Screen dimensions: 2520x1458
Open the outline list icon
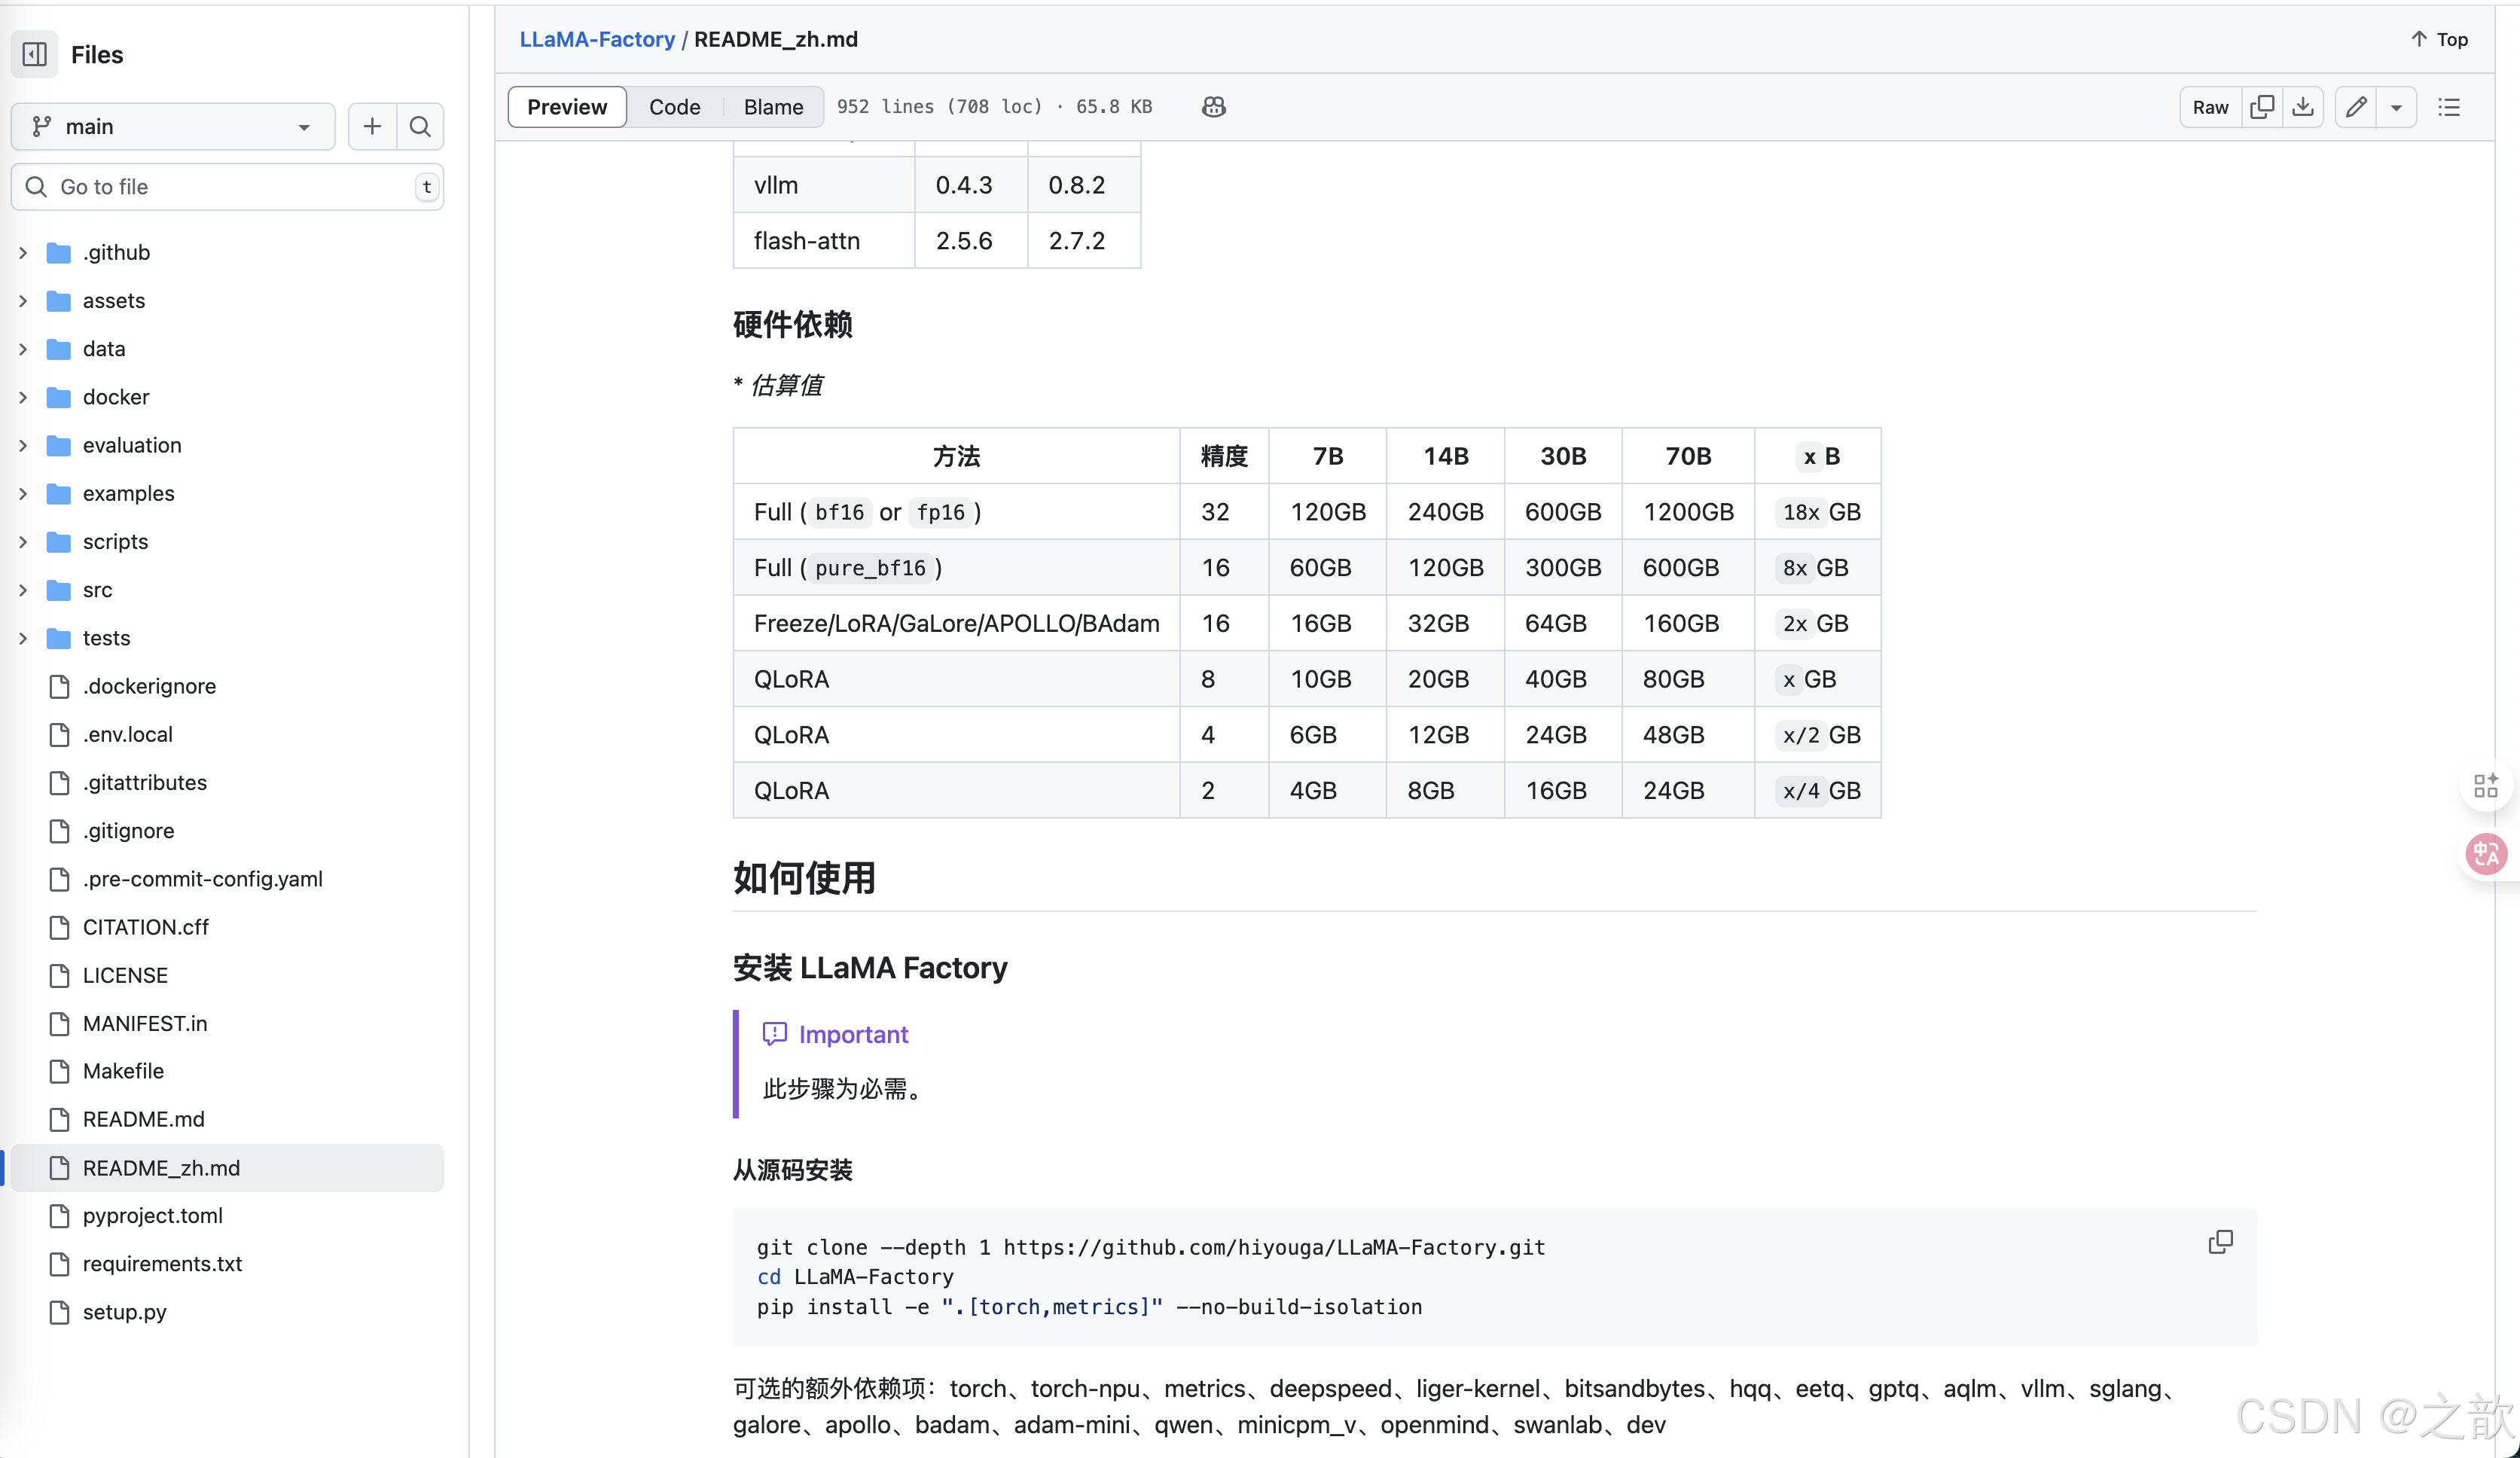tap(2449, 107)
